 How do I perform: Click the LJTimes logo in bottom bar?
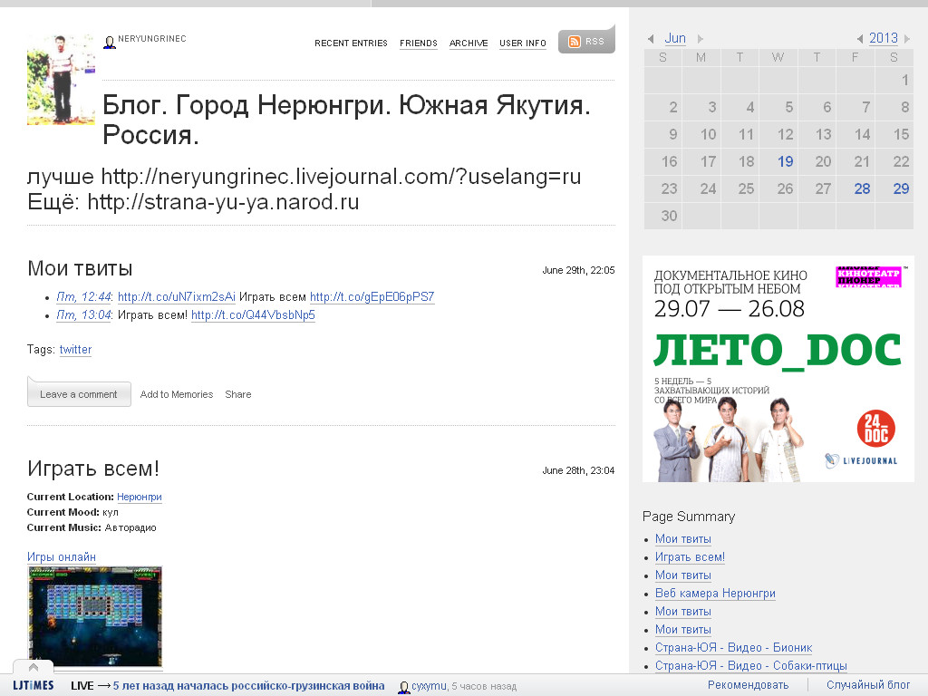[x=33, y=686]
